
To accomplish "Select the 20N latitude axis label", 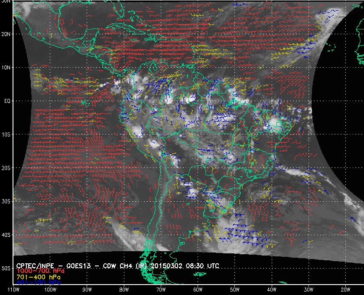I will [6, 34].
